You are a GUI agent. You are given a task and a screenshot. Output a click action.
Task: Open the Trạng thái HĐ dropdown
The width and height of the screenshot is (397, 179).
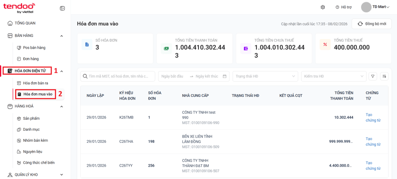point(265,76)
